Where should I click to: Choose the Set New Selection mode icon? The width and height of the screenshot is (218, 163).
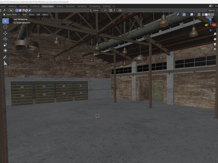coord(17,10)
